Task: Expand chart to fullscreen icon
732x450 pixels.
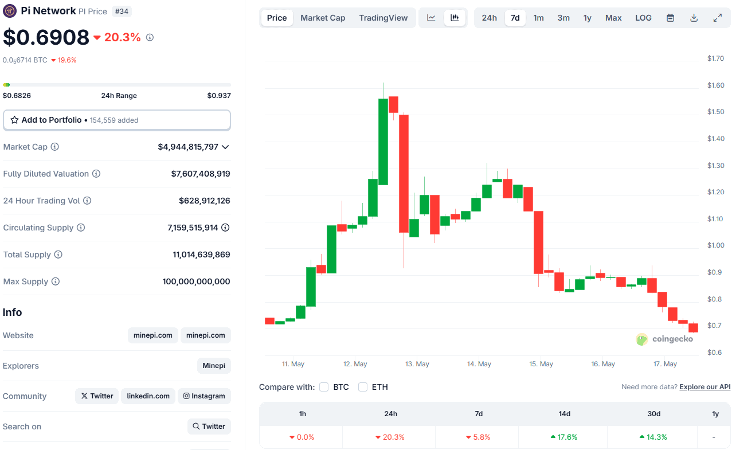Action: point(717,18)
